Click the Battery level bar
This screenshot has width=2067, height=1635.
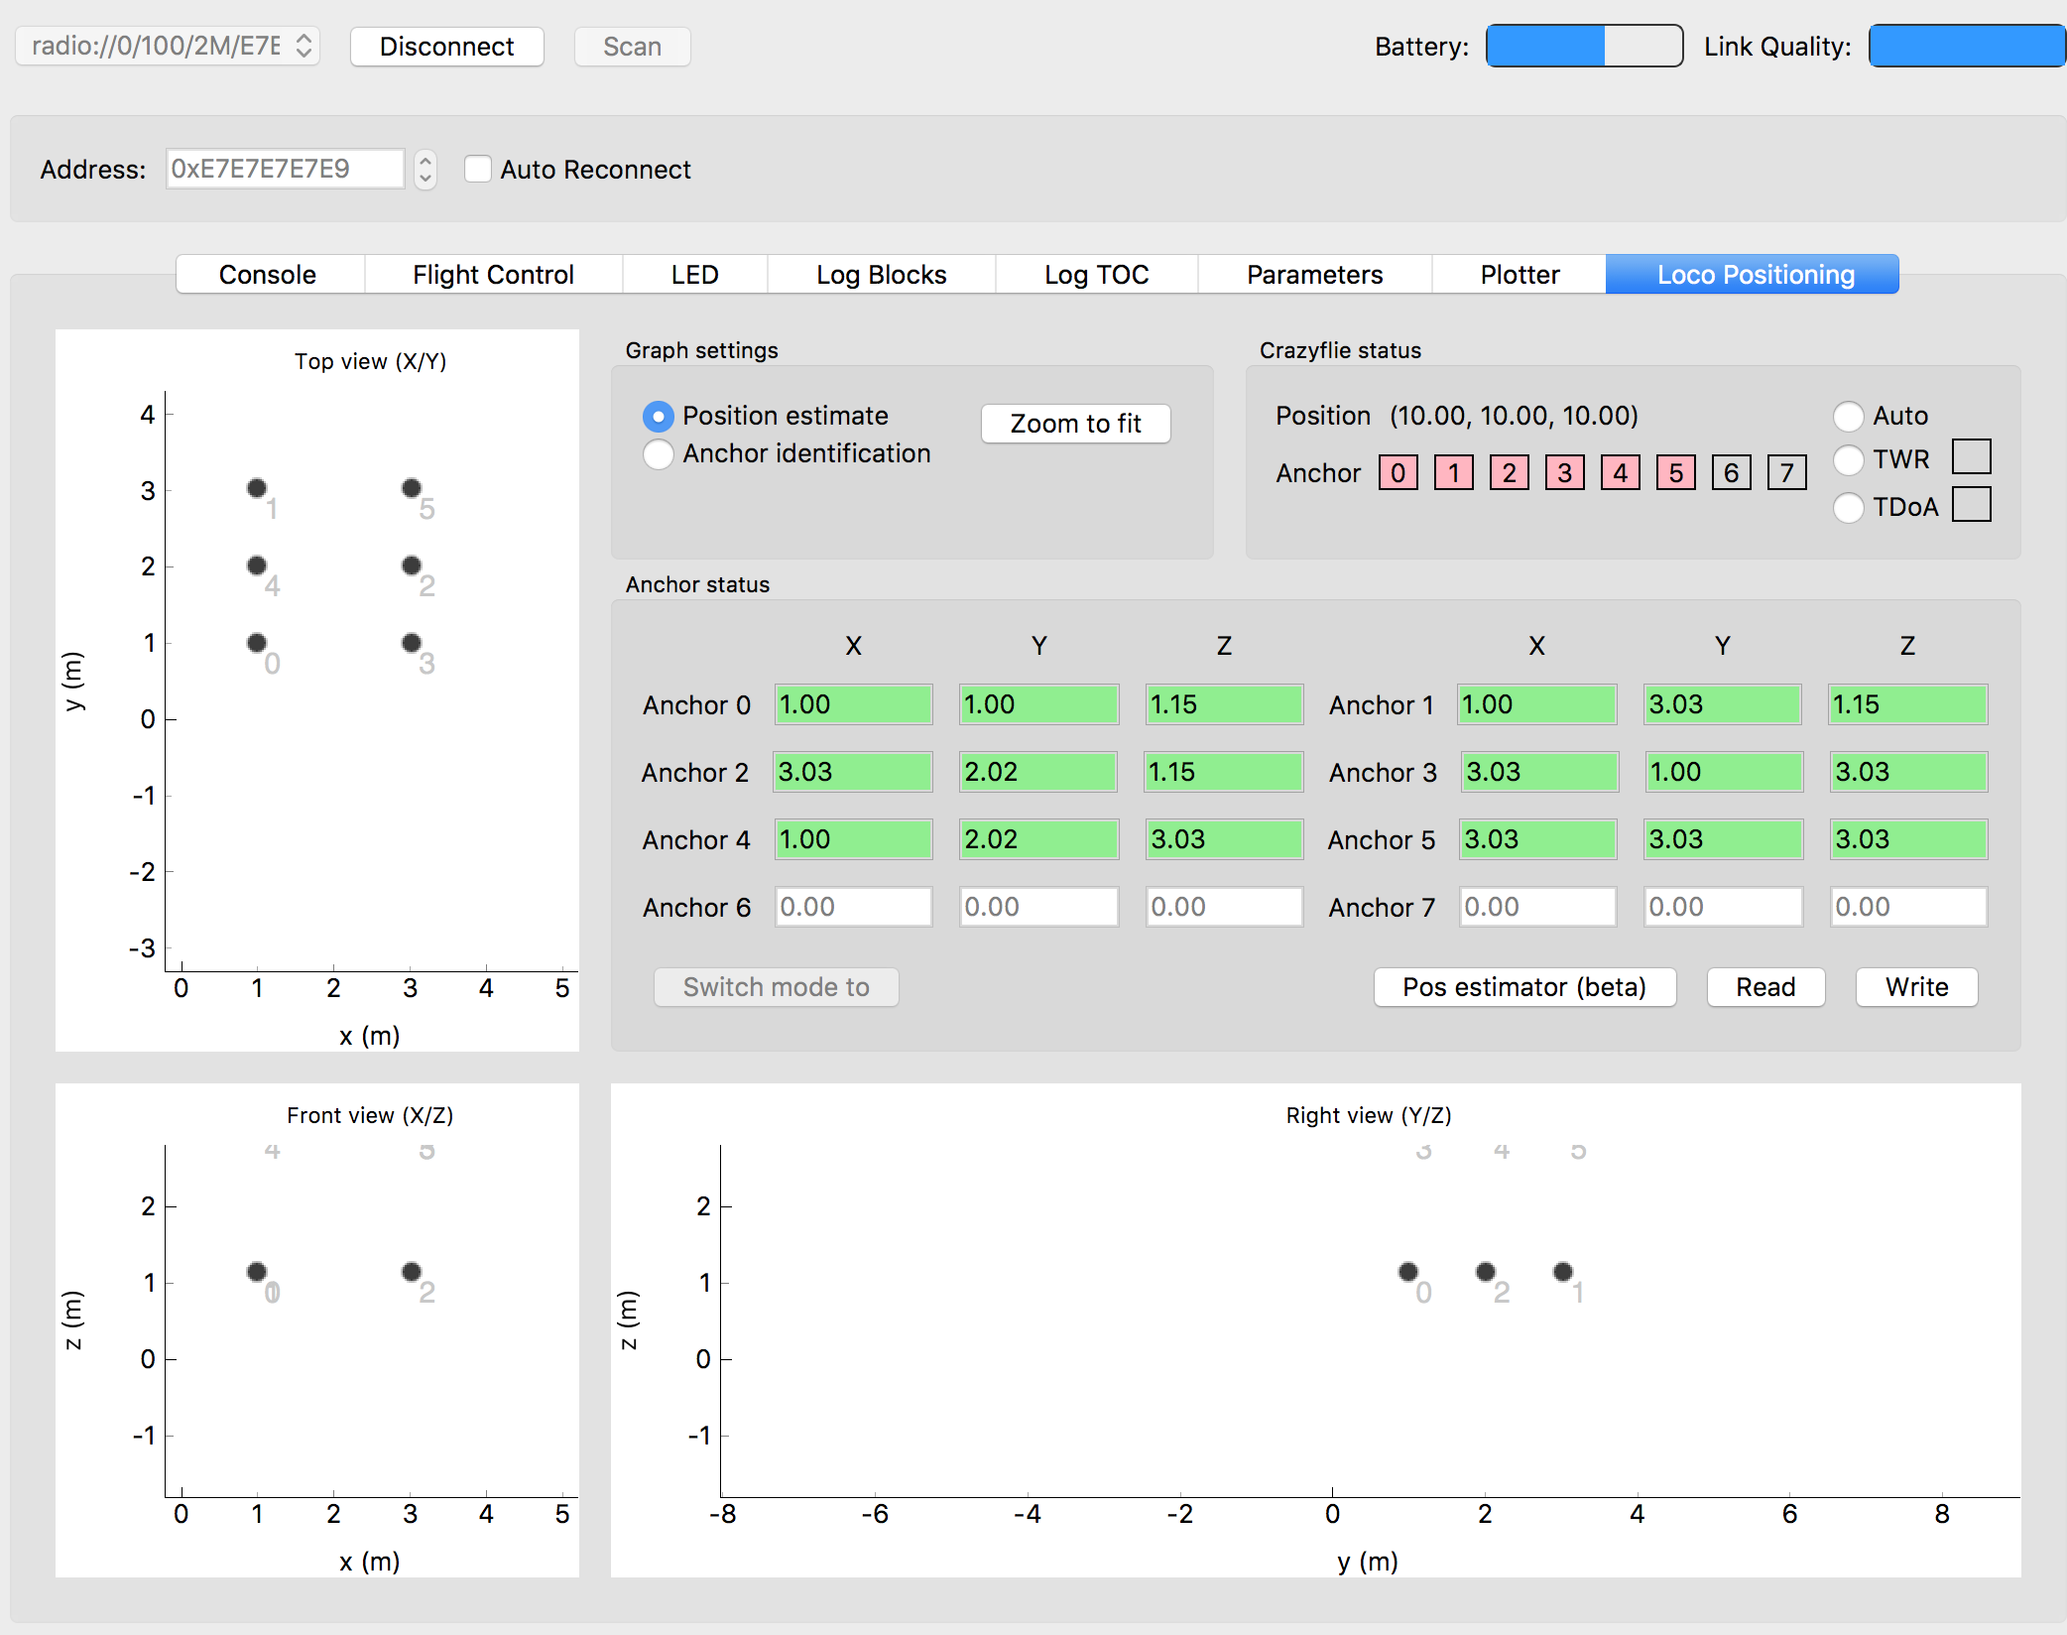1584,46
